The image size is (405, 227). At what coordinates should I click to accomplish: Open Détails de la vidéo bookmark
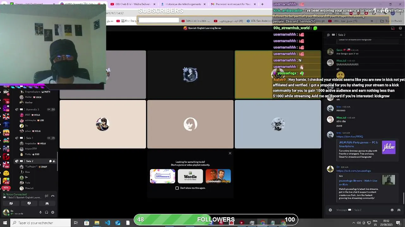point(196,21)
